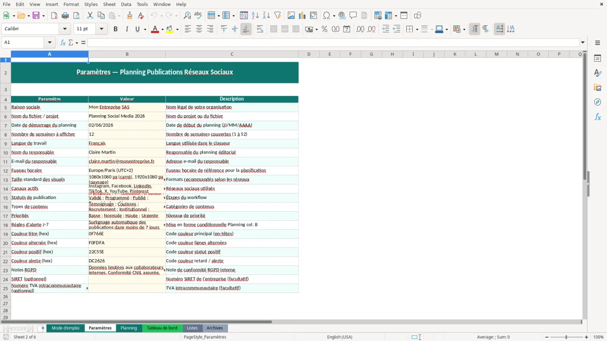Open the Font Size dropdown arrow
Image resolution: width=607 pixels, height=341 pixels.
coord(102,29)
